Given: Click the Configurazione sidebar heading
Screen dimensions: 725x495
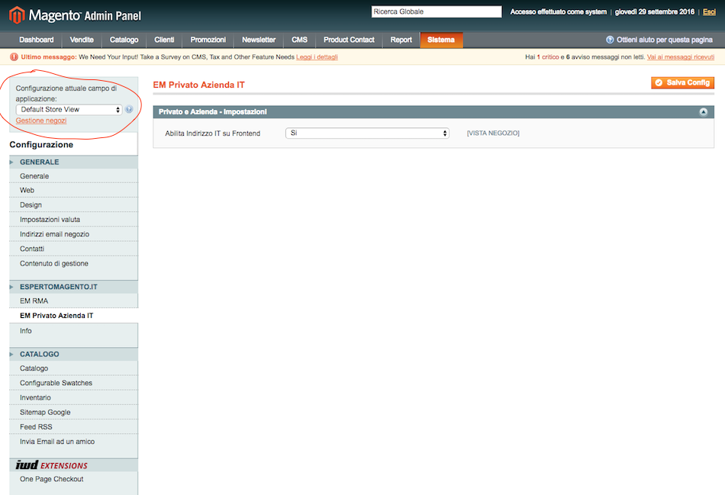Looking at the screenshot, I should [41, 145].
